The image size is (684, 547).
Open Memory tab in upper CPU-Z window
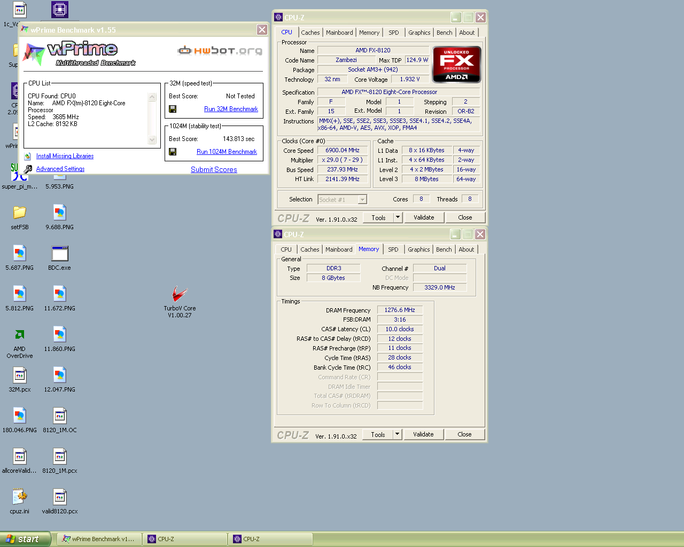coord(369,33)
